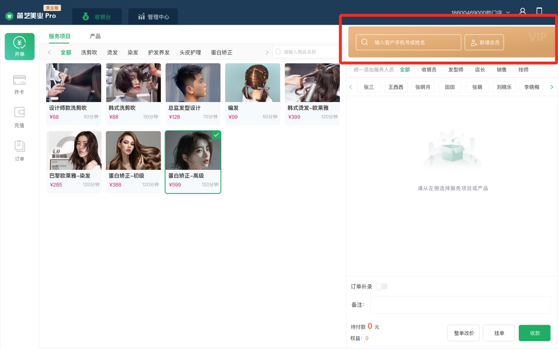Click the 新增会员 button

pos(484,42)
